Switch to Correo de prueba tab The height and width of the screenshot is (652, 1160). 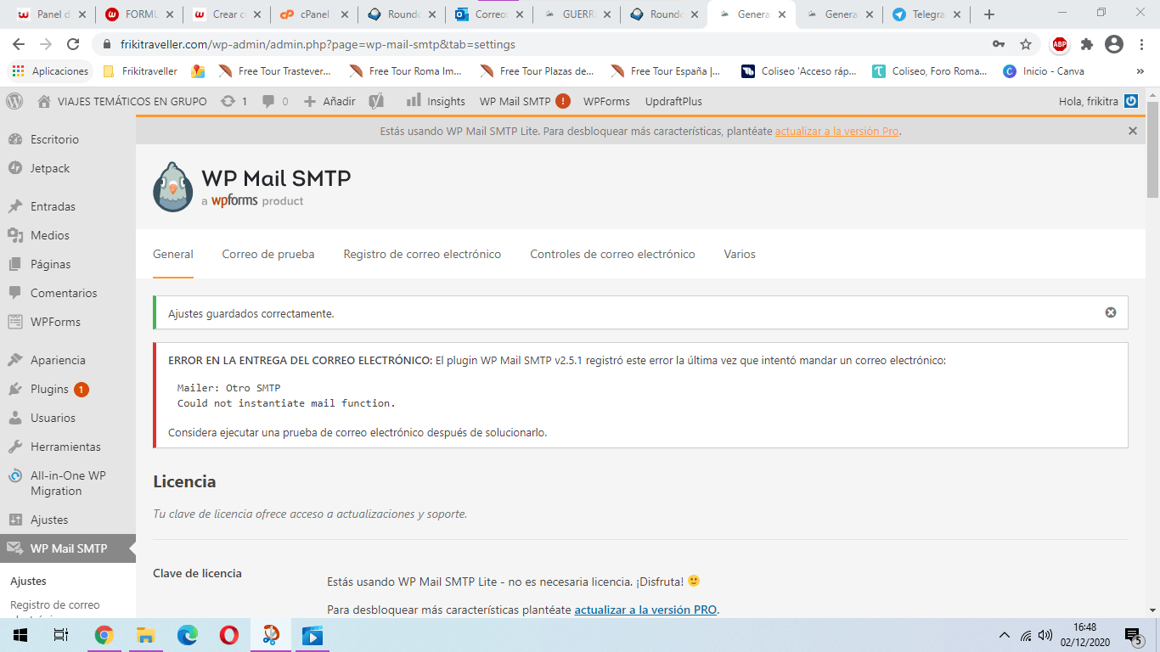coord(268,254)
